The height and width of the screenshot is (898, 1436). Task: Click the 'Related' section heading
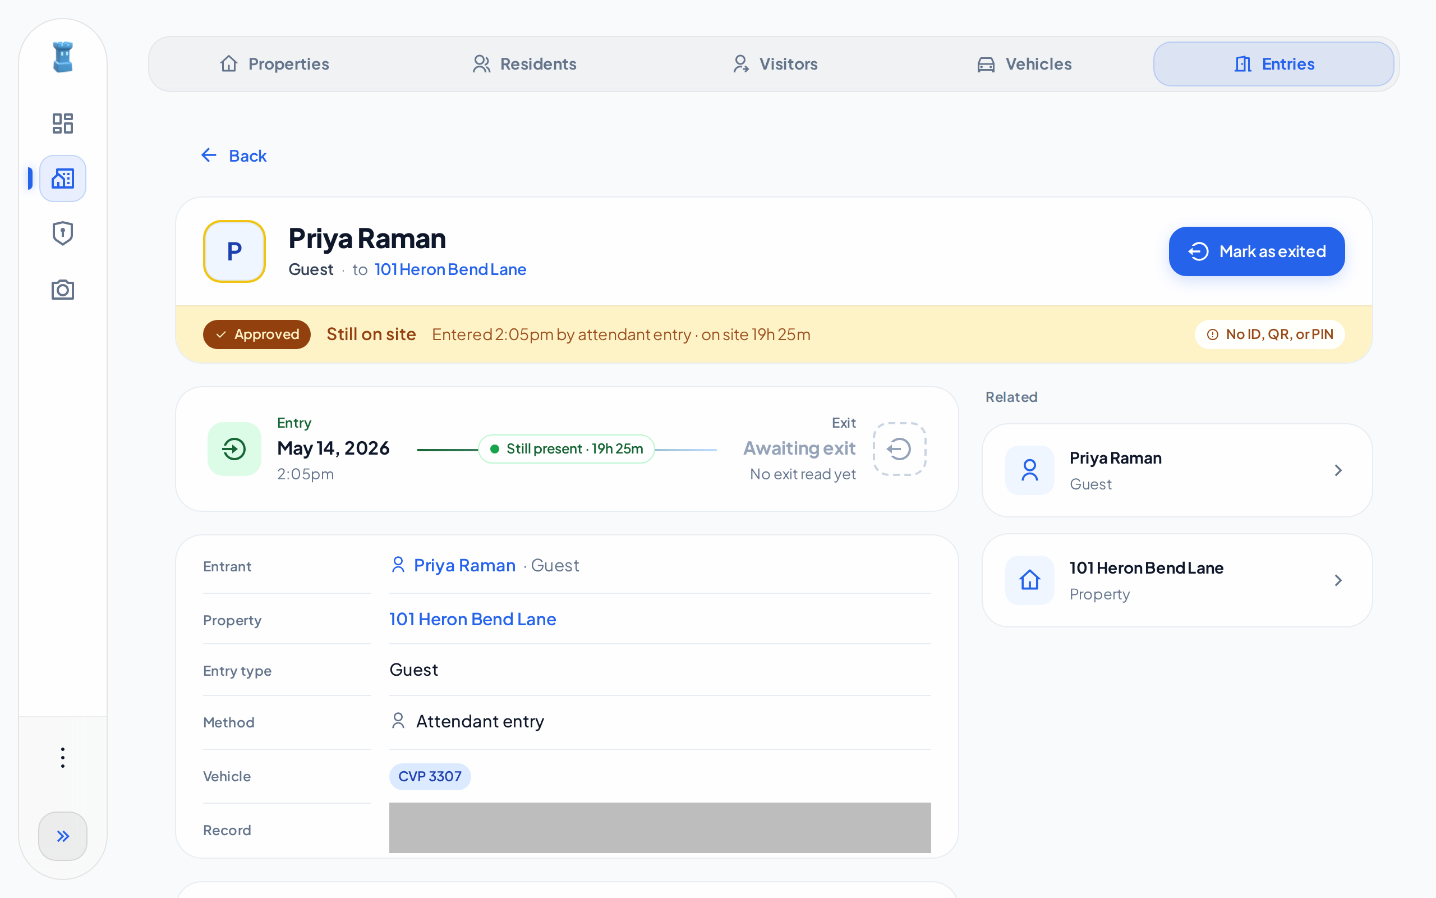coord(1011,397)
